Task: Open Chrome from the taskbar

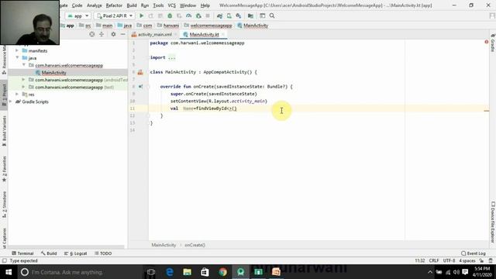Action: point(222,272)
